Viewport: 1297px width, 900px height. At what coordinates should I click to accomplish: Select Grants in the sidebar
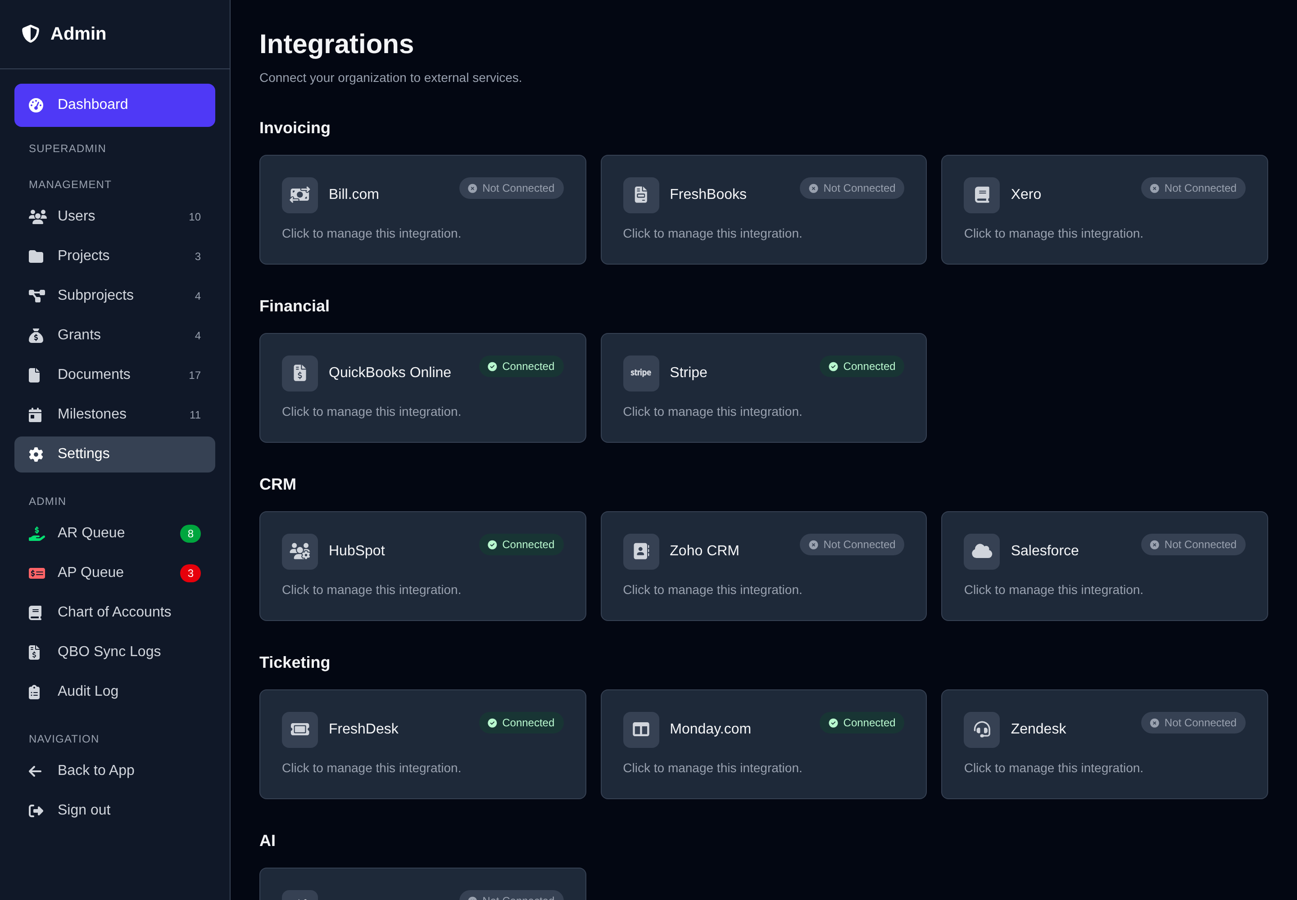(114, 336)
